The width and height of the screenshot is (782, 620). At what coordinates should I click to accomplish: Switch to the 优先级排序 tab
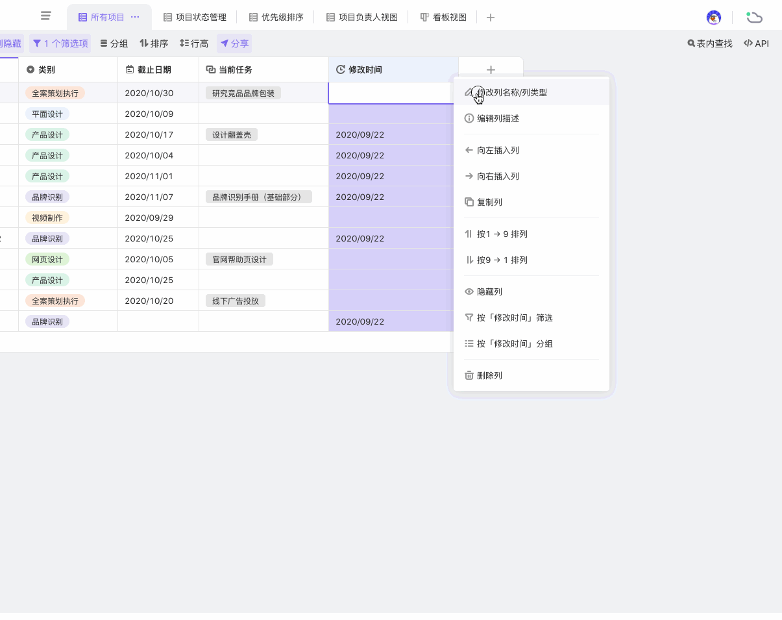[276, 18]
